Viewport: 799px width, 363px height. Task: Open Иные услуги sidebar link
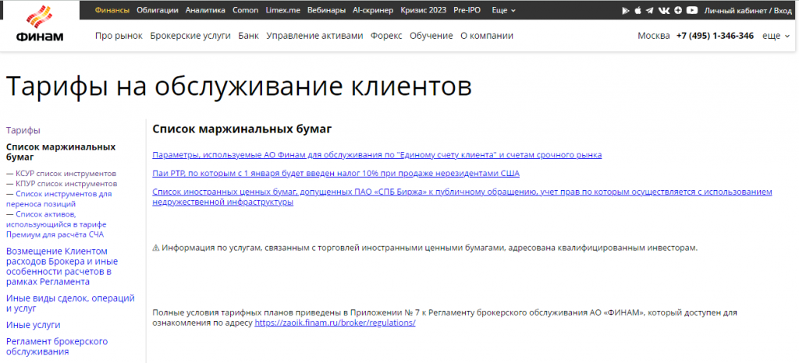[33, 325]
